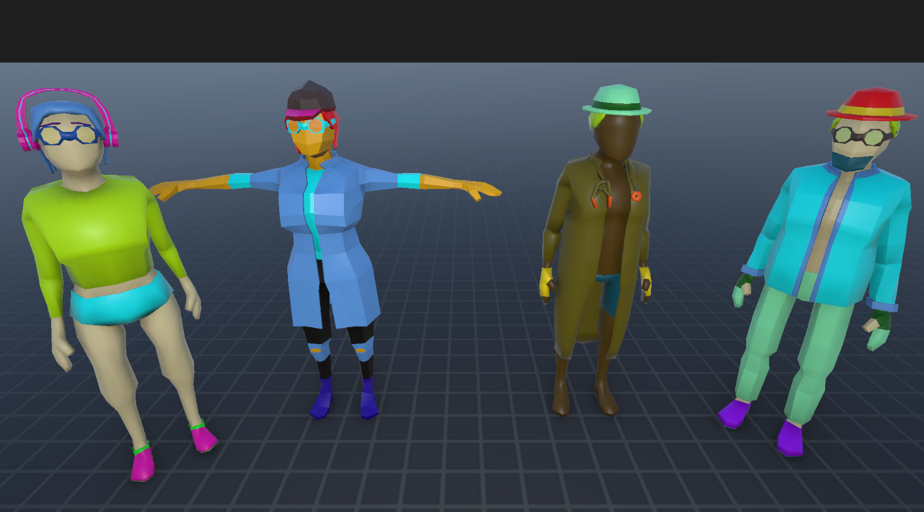
Task: Click the dark hair of the T-posing character
Action: click(311, 98)
